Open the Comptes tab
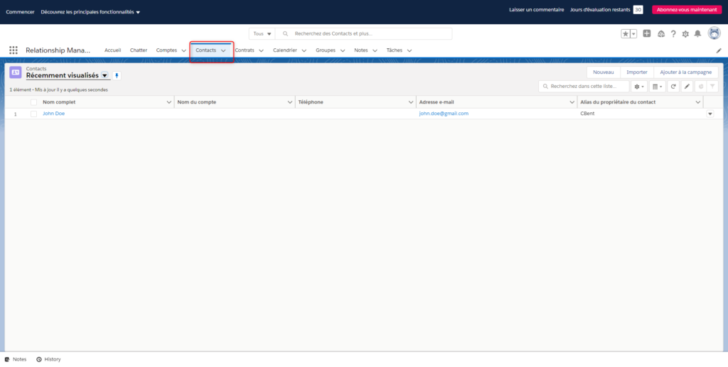The width and height of the screenshot is (728, 367). coord(166,50)
